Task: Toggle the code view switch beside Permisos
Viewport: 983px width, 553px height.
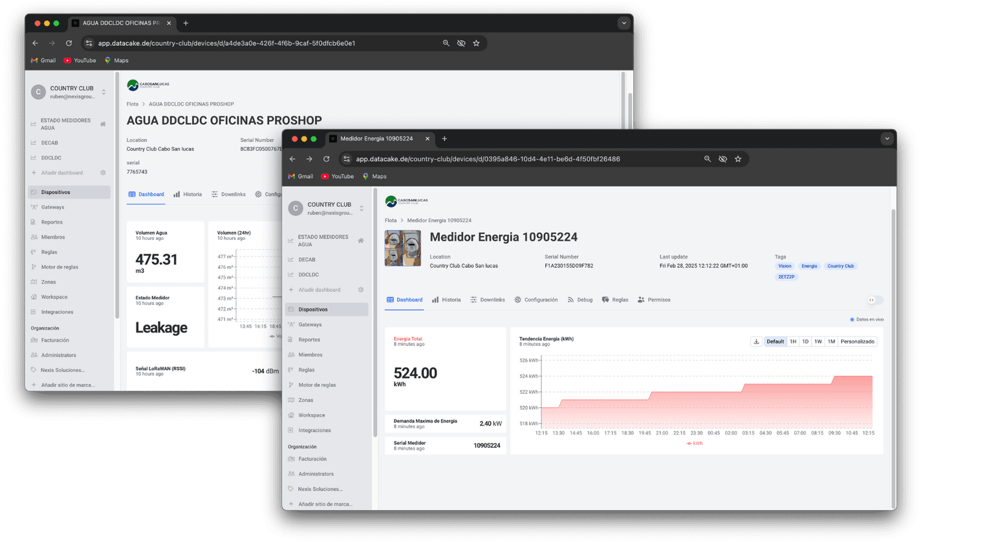Action: pos(874,300)
